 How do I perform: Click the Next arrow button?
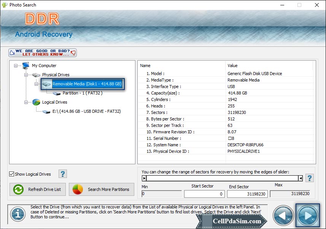click(x=308, y=215)
